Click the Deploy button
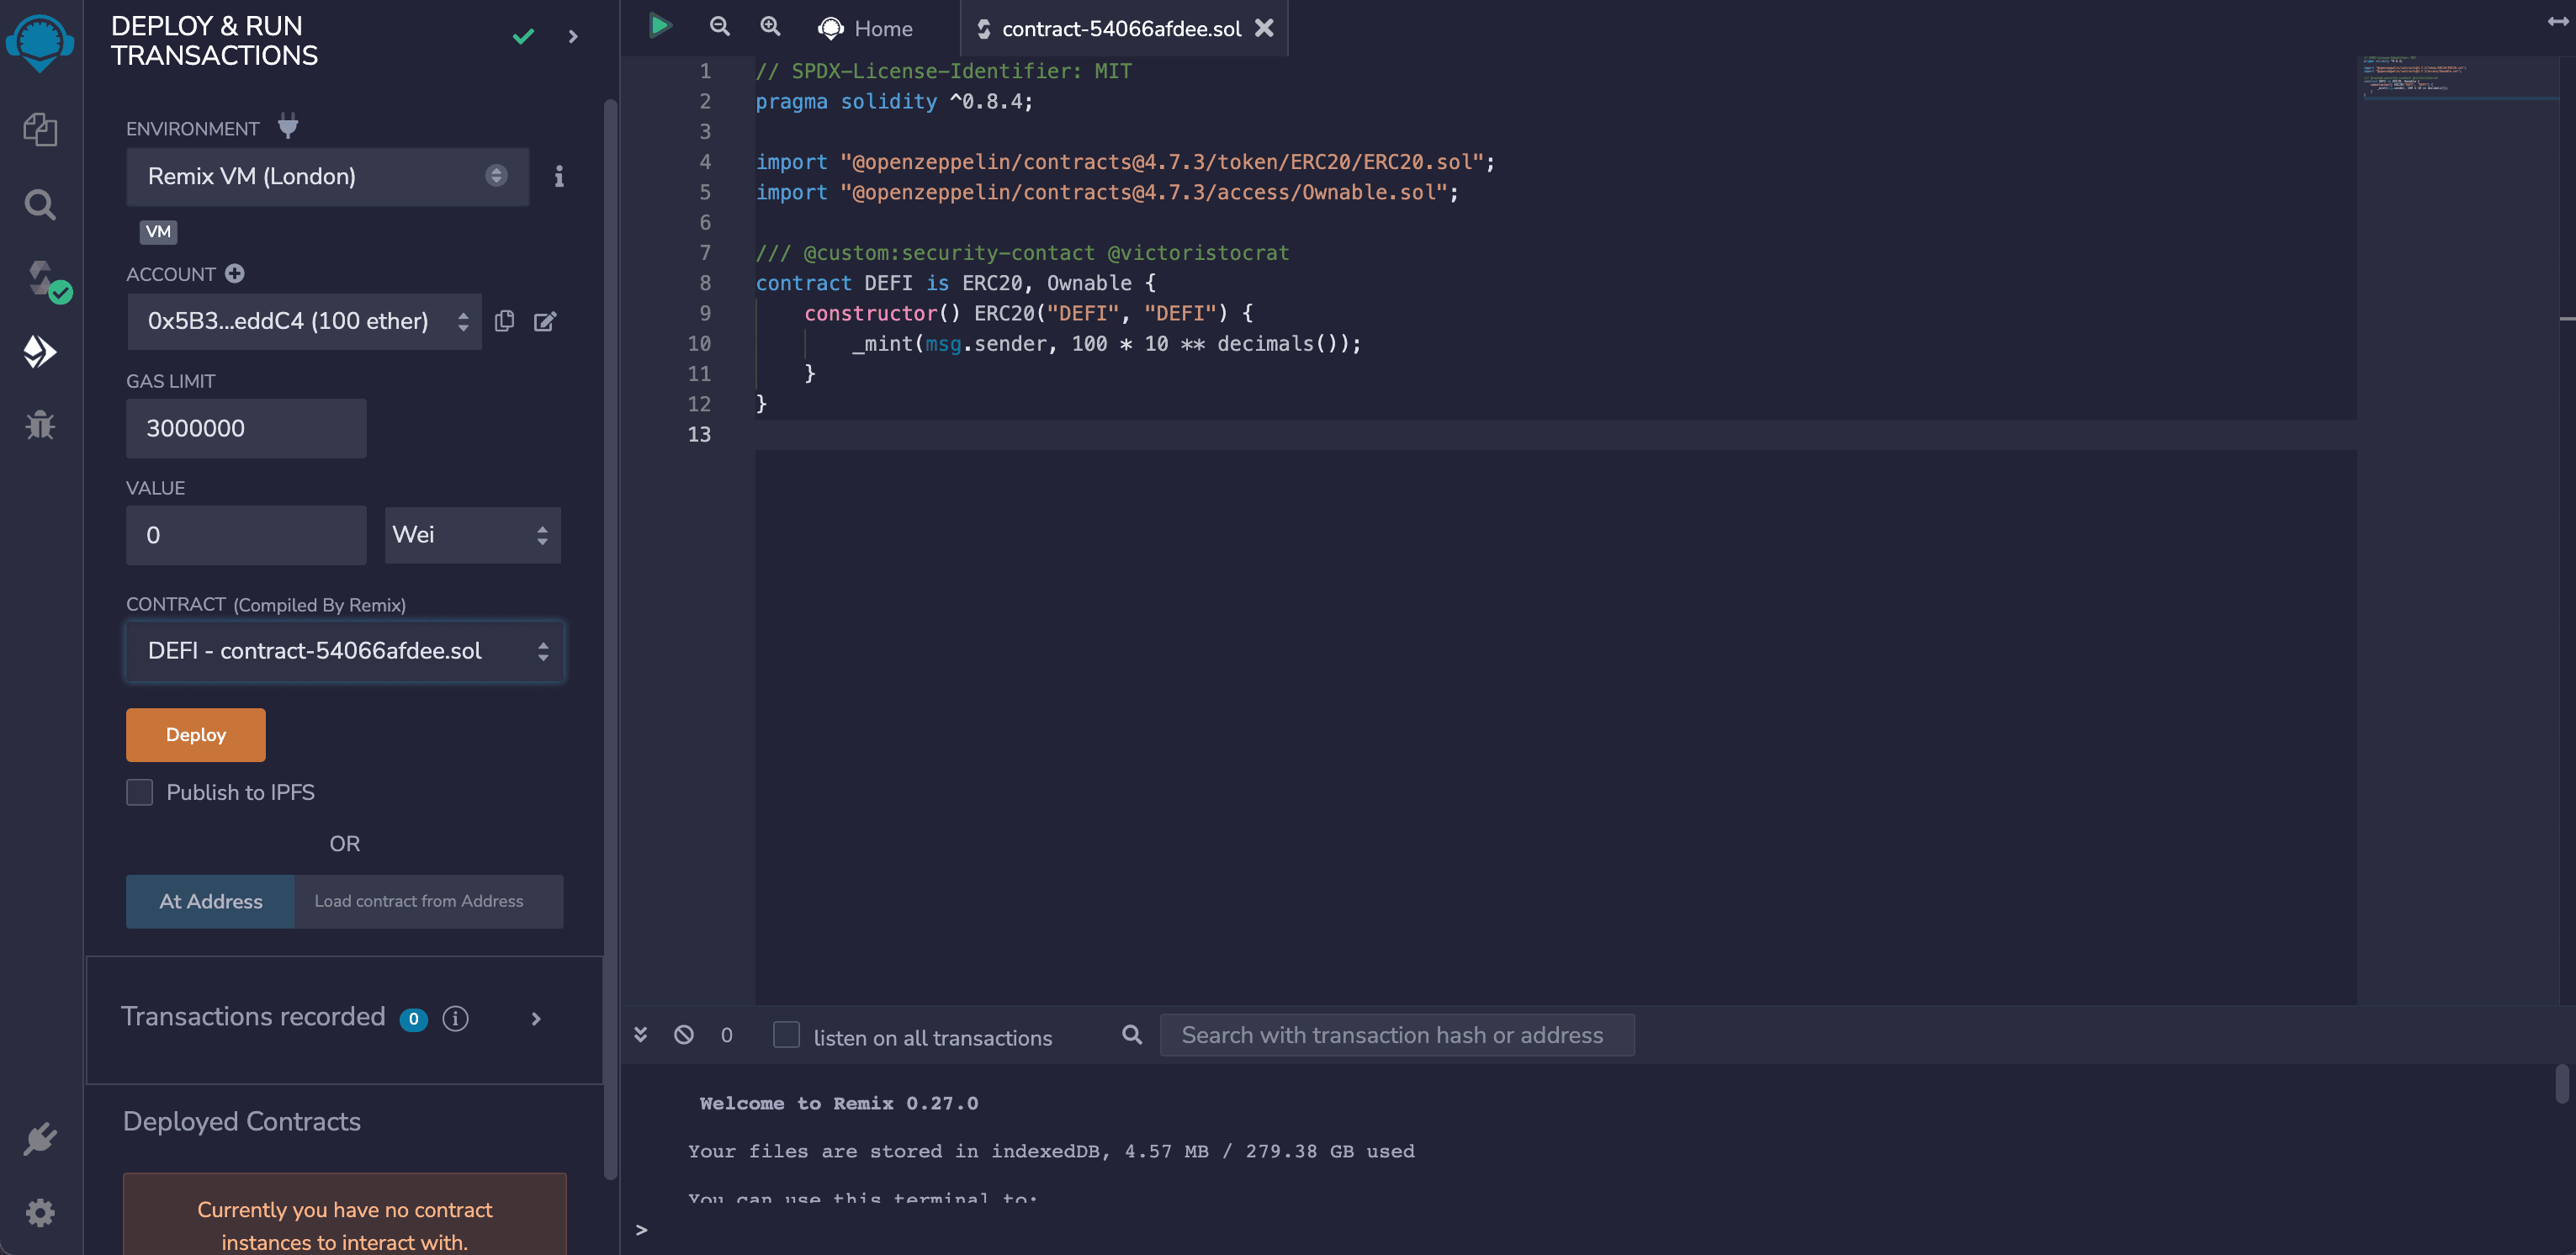Screen dimensions: 2576x1255 (193, 734)
